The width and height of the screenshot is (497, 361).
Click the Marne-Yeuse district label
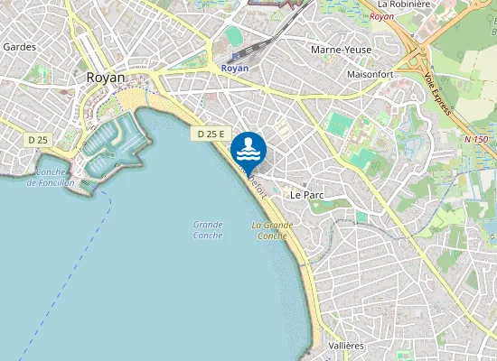click(x=341, y=50)
